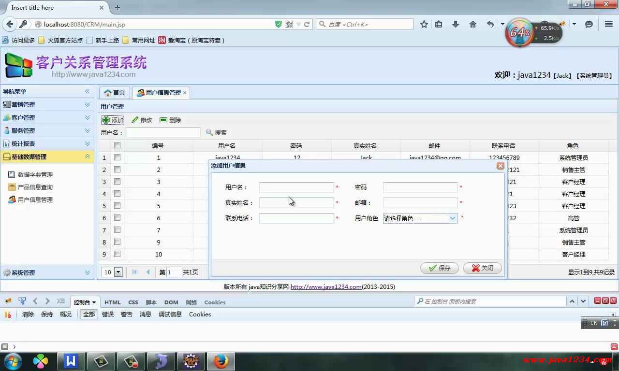Open new browser tab with plus
The width and height of the screenshot is (619, 371).
[118, 8]
